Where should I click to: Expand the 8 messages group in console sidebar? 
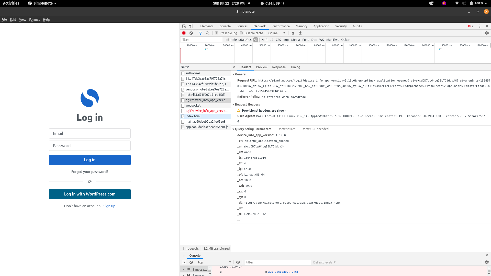(x=183, y=269)
